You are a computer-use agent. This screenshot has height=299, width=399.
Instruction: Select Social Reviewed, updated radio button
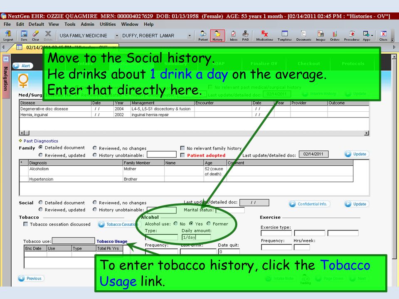[41, 209]
